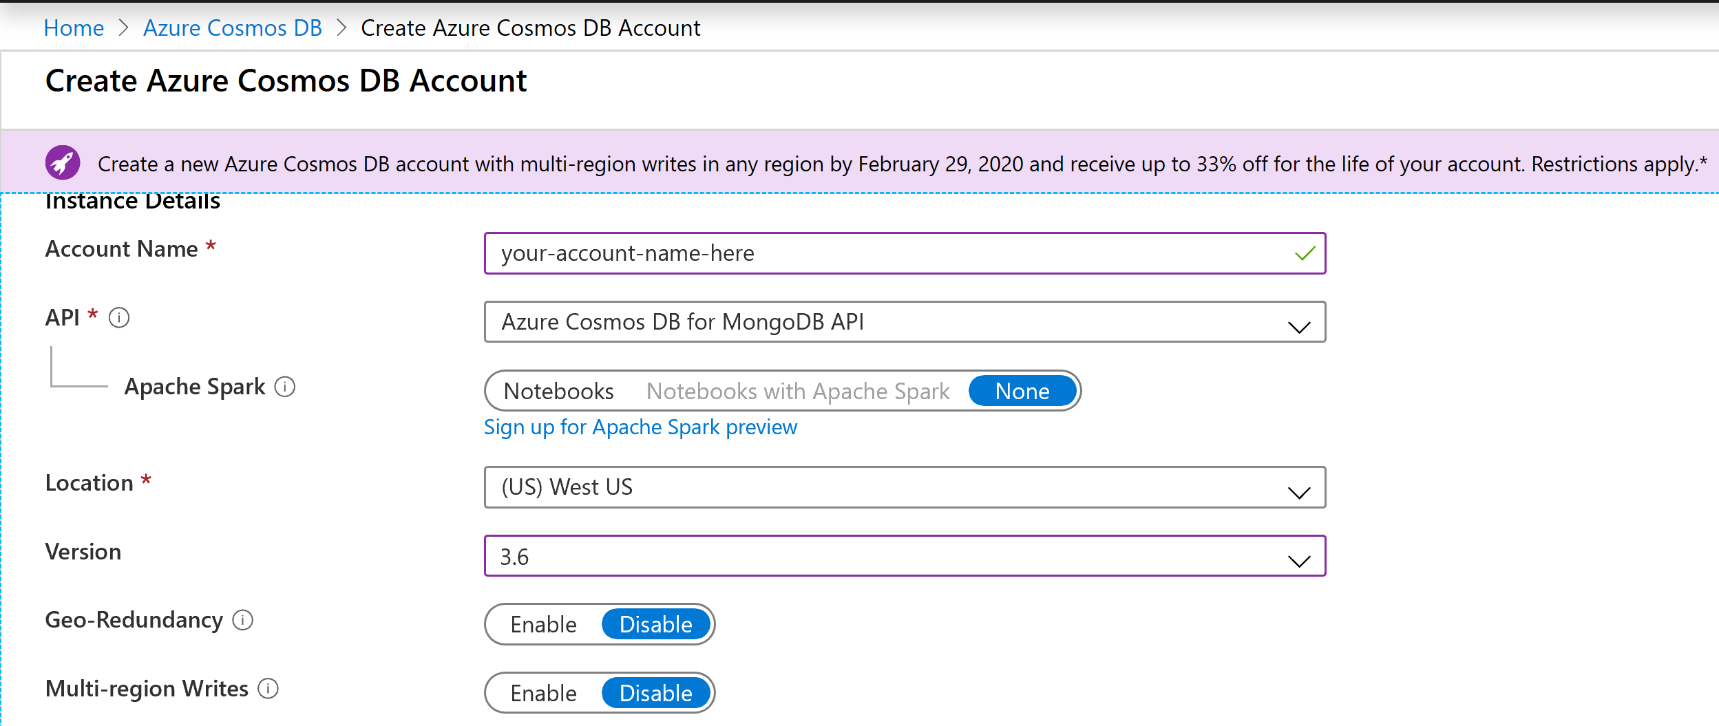The image size is (1719, 726).
Task: Select None for Apache Spark
Action: pyautogui.click(x=1022, y=391)
